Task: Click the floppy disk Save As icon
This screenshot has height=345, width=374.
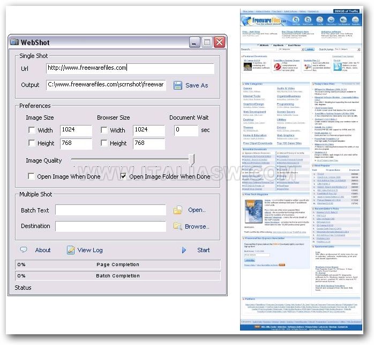Action: coord(178,85)
